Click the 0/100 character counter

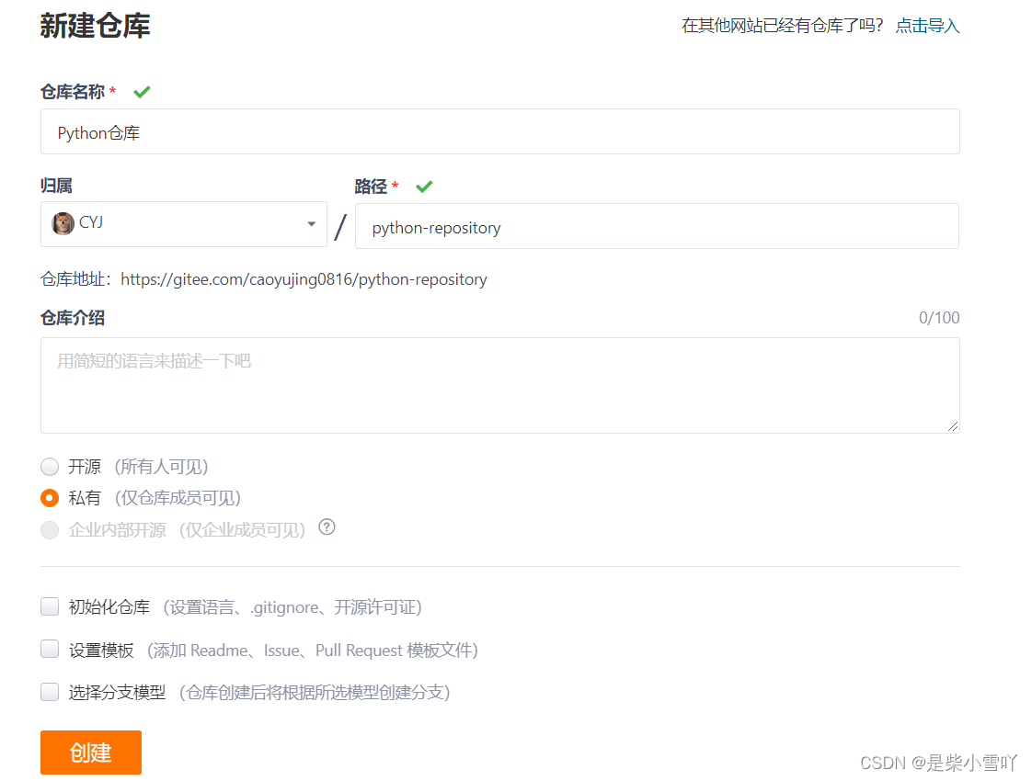click(x=939, y=318)
